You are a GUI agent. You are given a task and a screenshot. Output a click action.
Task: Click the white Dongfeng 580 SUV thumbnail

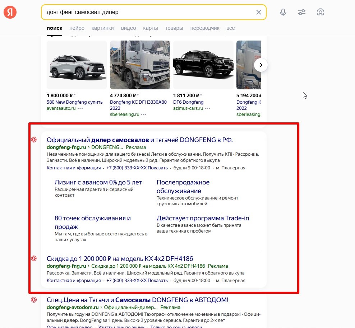(77, 65)
